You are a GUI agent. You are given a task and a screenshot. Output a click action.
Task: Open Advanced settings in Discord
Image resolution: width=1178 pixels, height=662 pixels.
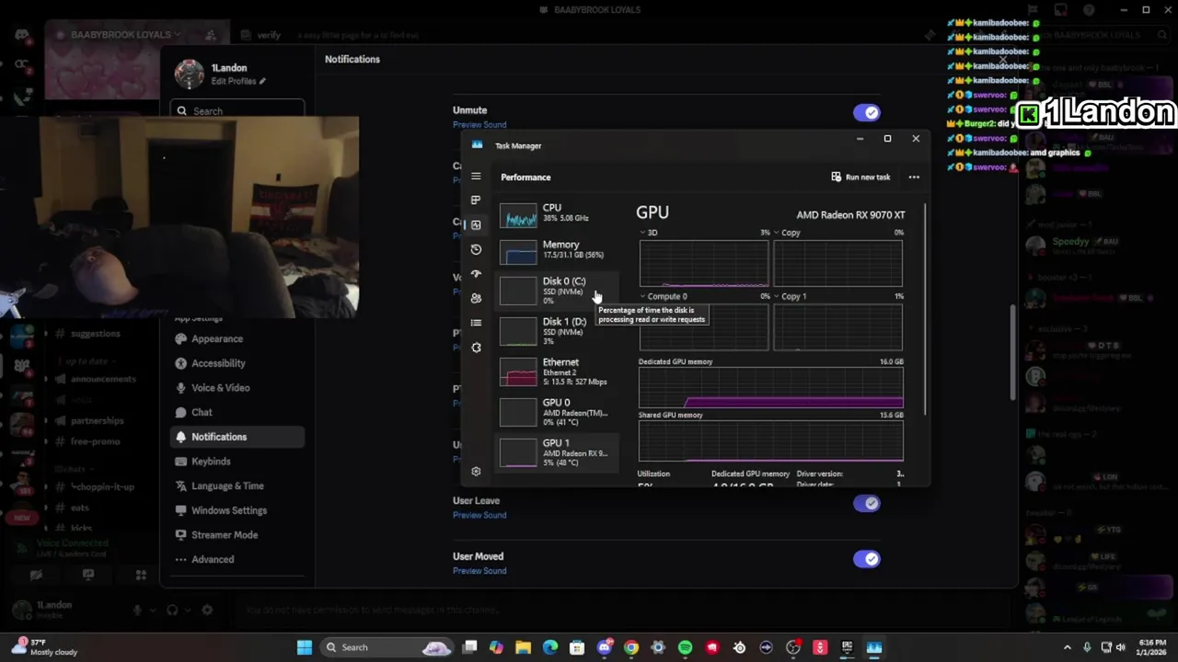tap(237, 559)
